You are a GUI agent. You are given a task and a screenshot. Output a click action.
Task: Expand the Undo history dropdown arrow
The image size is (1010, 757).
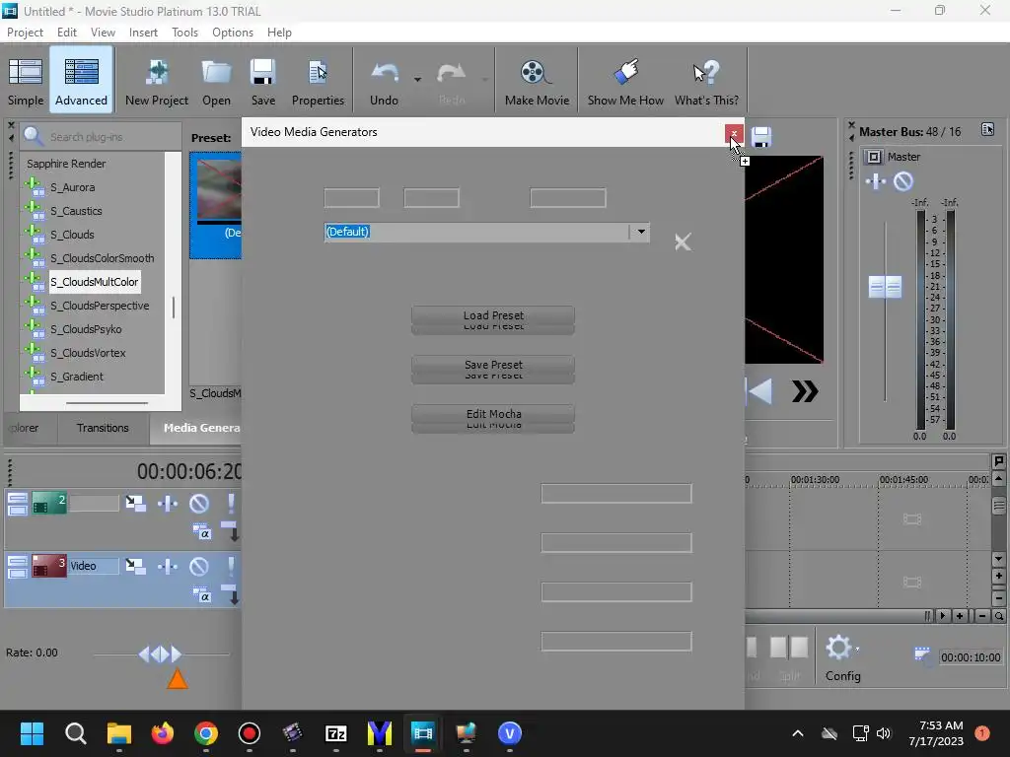coord(417,80)
